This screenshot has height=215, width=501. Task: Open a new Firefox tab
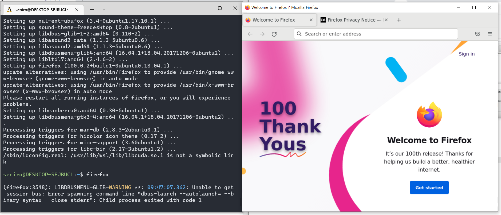(x=399, y=20)
